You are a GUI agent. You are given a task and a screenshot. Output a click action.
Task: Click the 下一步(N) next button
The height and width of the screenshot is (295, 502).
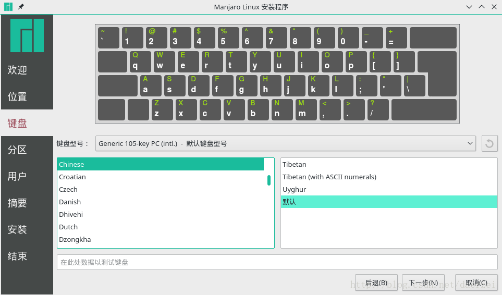(x=423, y=282)
